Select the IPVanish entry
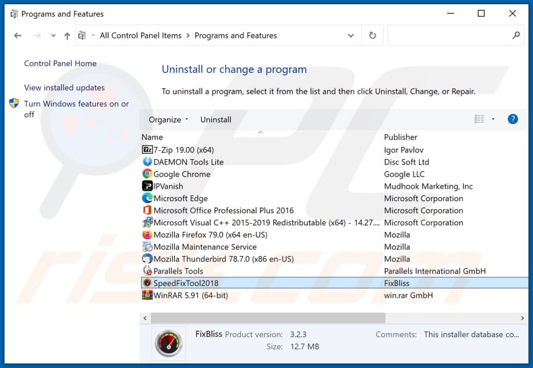Screen dimensions: 533x368 click(168, 186)
